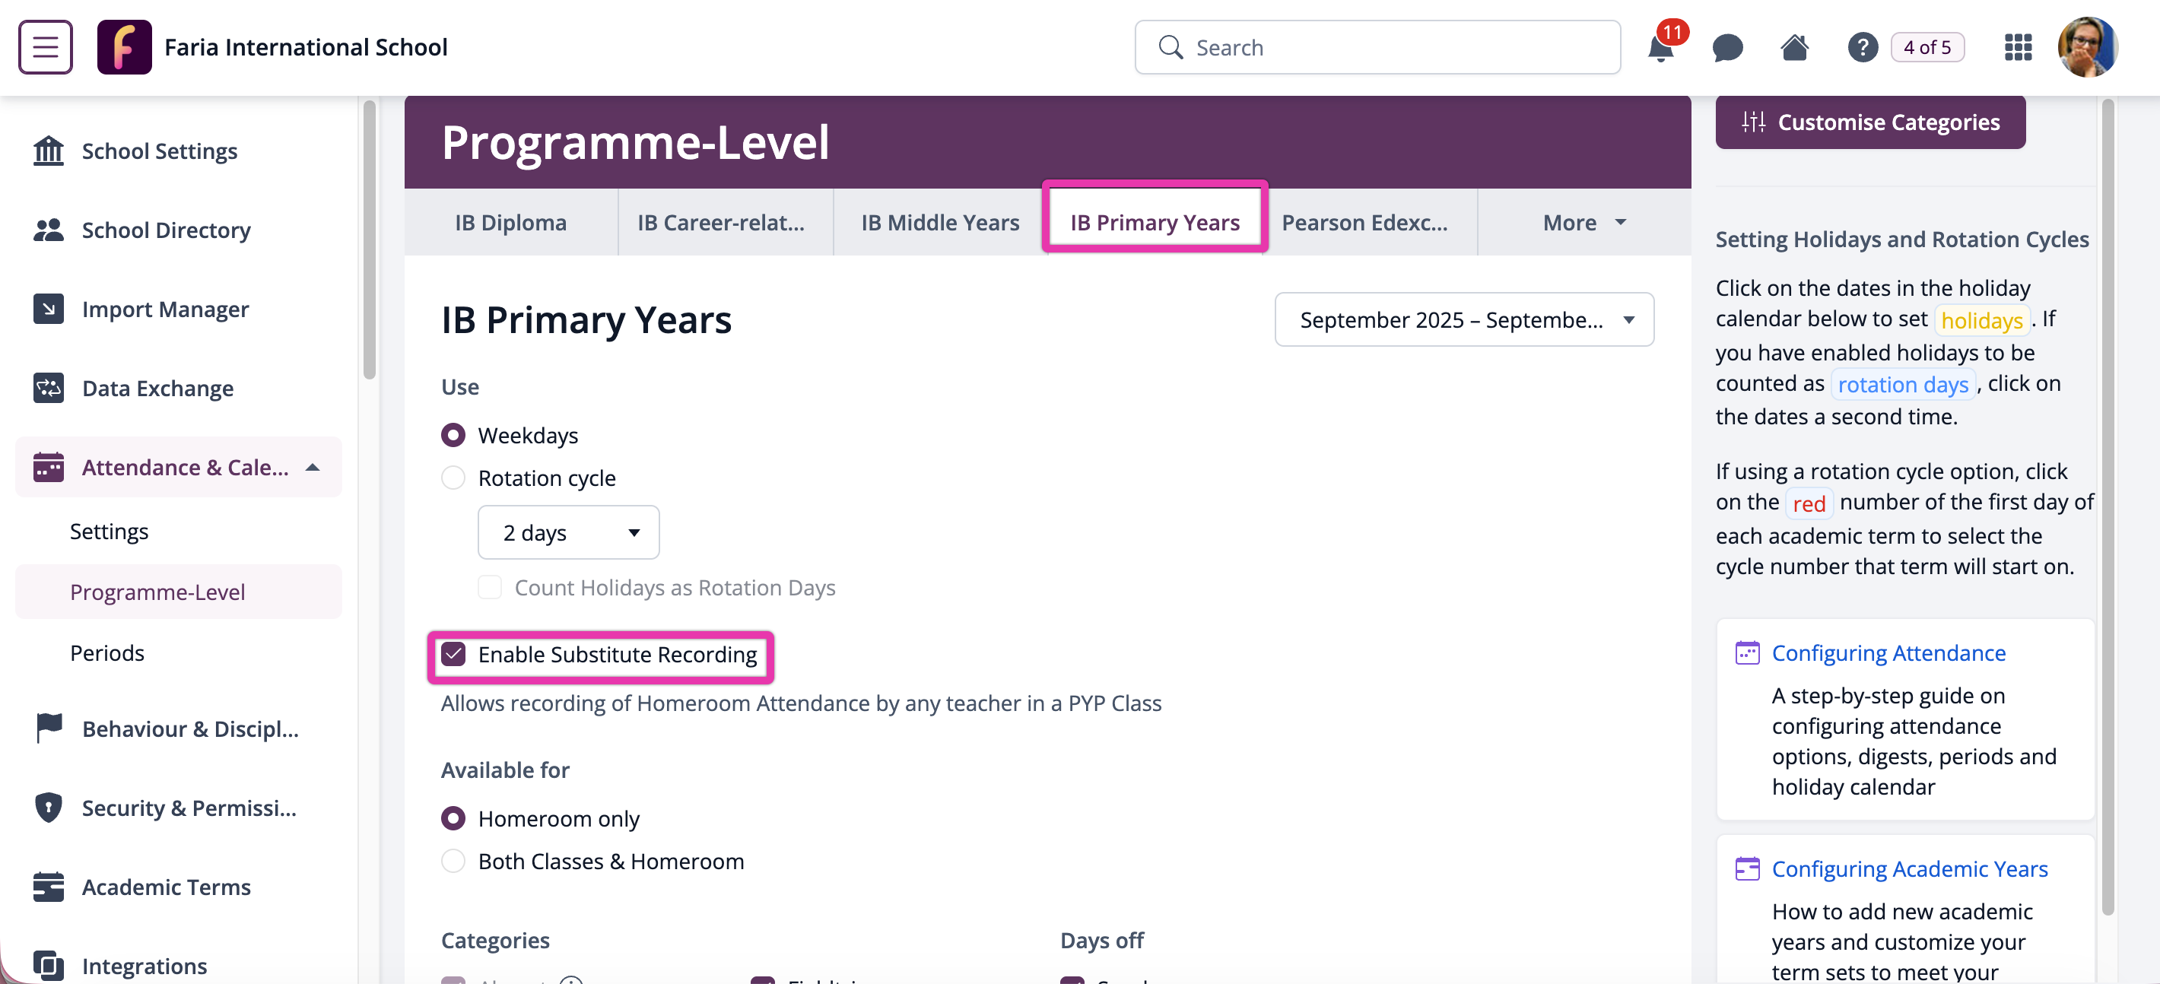This screenshot has height=984, width=2160.
Task: Click the Faria school logo
Action: click(124, 47)
